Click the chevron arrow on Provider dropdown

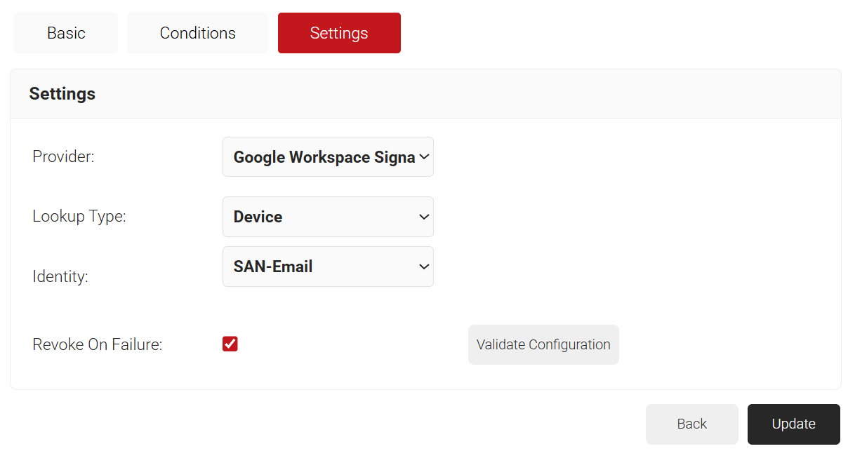point(424,157)
